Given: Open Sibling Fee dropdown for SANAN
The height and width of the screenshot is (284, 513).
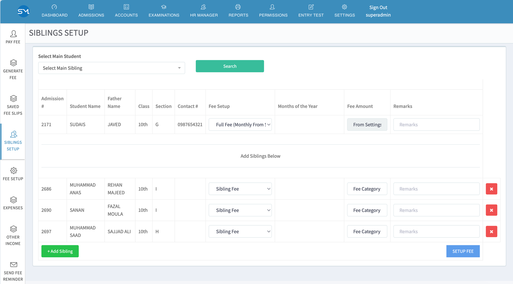Looking at the screenshot, I should coord(240,210).
